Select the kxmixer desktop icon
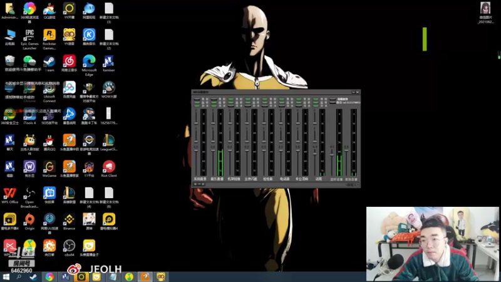The height and width of the screenshot is (282, 501). [108, 63]
